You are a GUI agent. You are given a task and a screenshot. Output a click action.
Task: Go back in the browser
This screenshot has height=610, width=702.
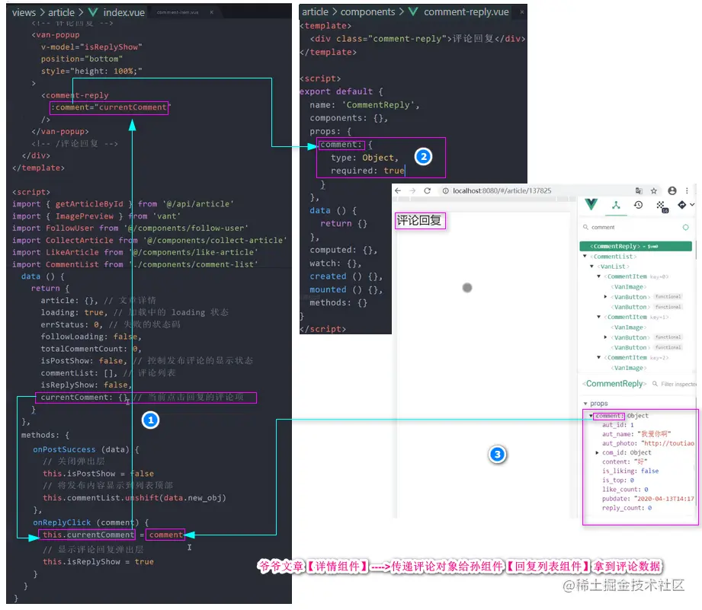pyautogui.click(x=398, y=191)
